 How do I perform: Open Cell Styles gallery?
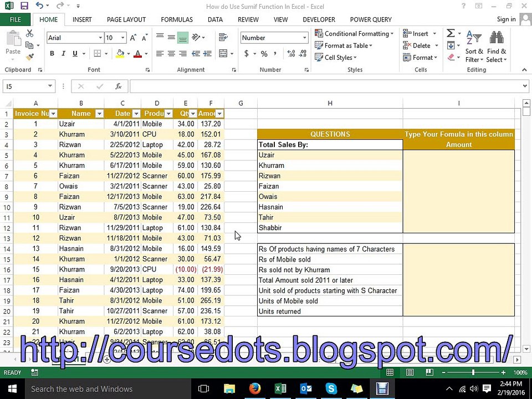tap(336, 57)
